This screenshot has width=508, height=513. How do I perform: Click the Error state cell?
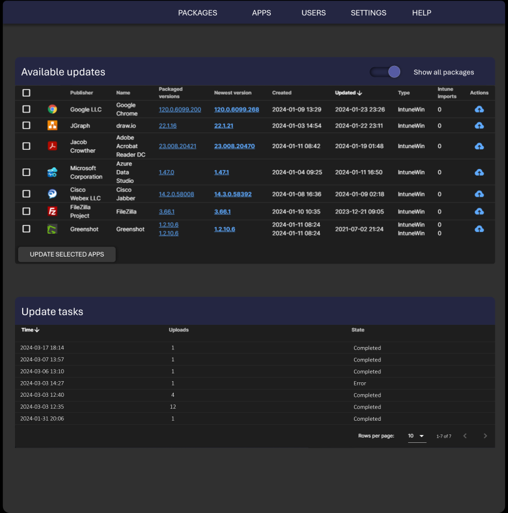359,384
